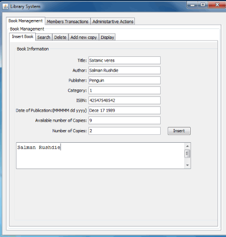Image resolution: width=226 pixels, height=237 pixels.
Task: Click inside the output text area
Action: click(100, 156)
